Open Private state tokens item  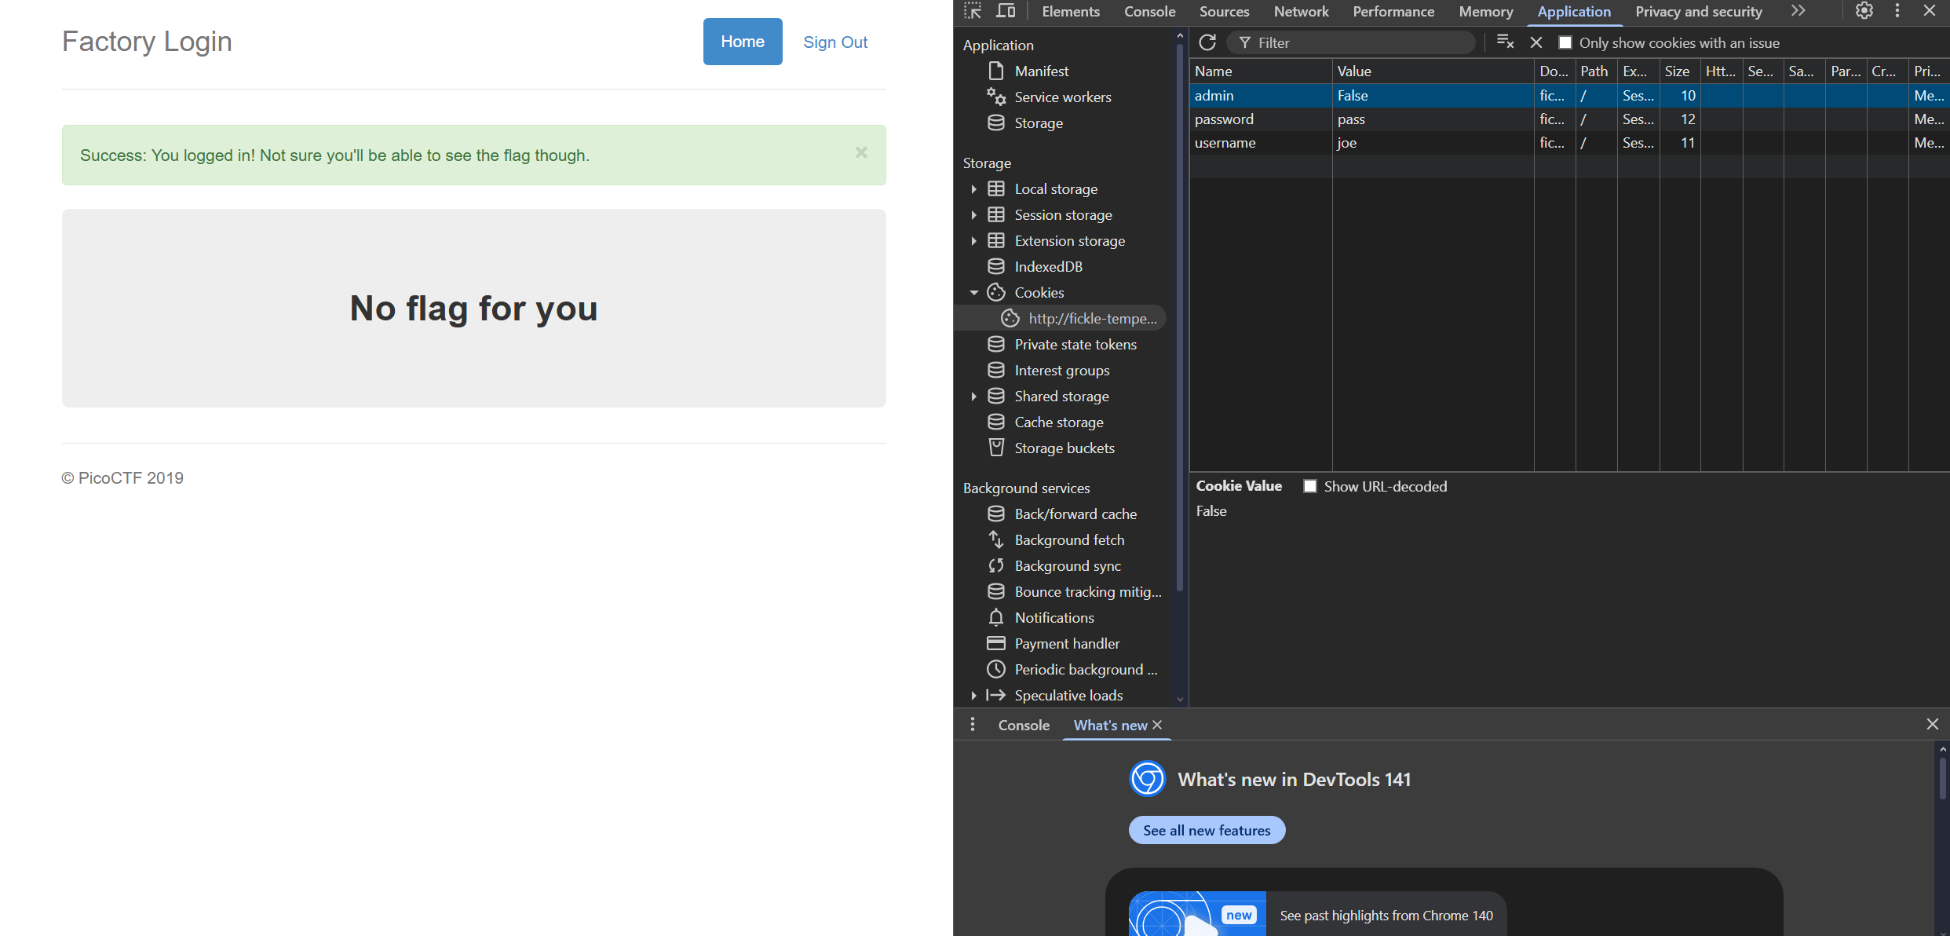pyautogui.click(x=1075, y=344)
